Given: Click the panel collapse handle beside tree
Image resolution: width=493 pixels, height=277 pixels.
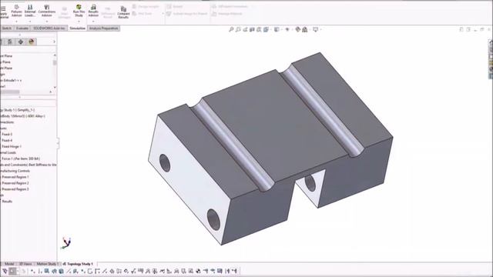Looking at the screenshot, I should 58,143.
